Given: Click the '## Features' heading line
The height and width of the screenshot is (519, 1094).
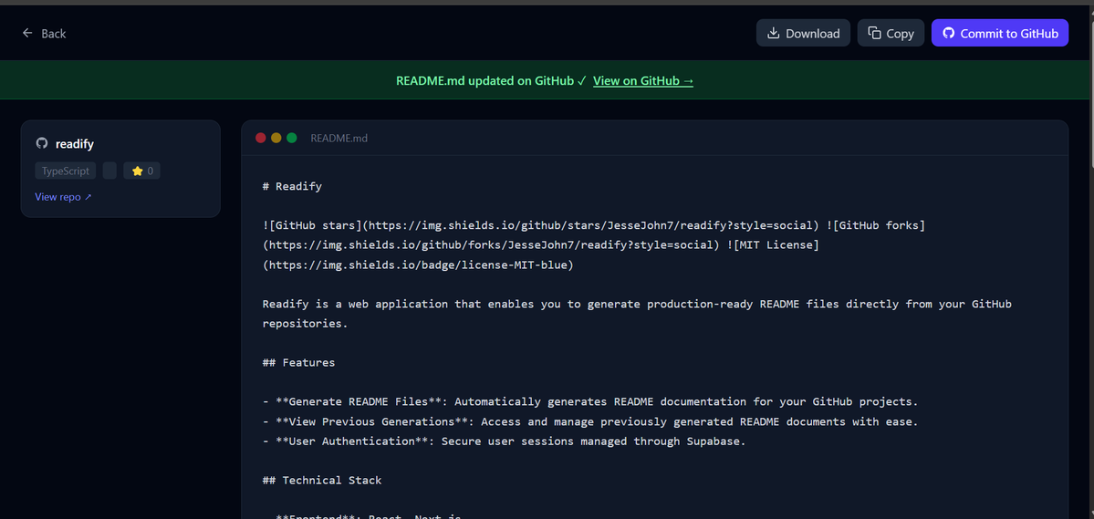Looking at the screenshot, I should coord(298,363).
